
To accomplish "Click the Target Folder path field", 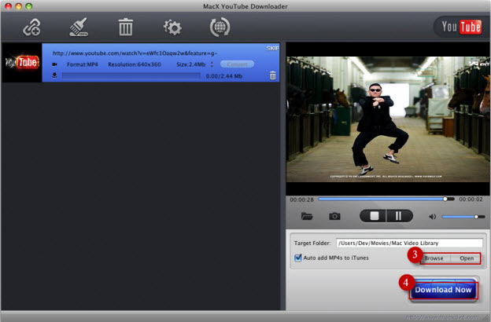I will [x=409, y=243].
